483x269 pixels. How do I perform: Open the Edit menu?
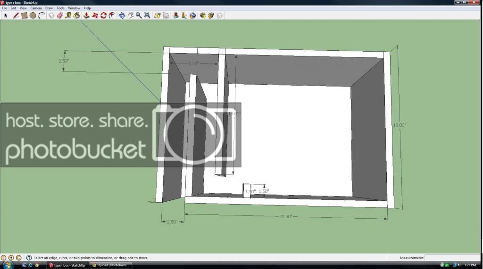pyautogui.click(x=13, y=8)
